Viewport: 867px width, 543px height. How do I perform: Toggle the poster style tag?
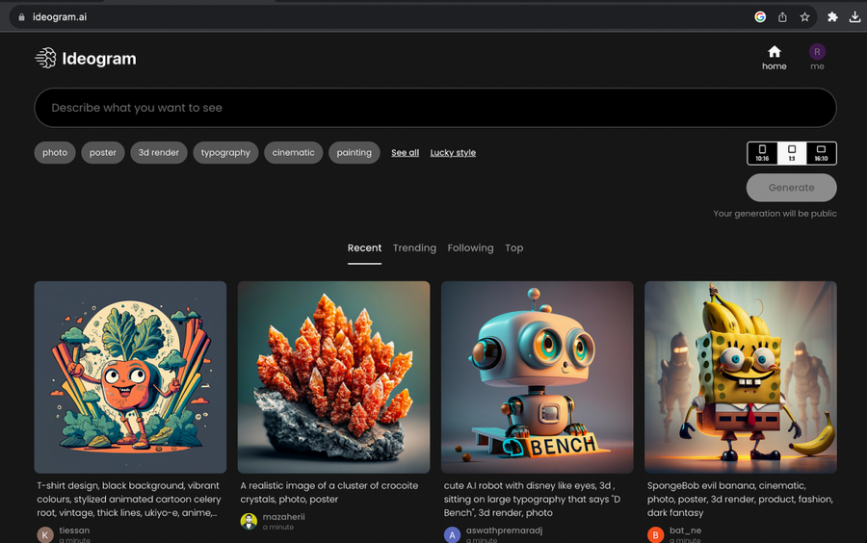click(x=103, y=152)
